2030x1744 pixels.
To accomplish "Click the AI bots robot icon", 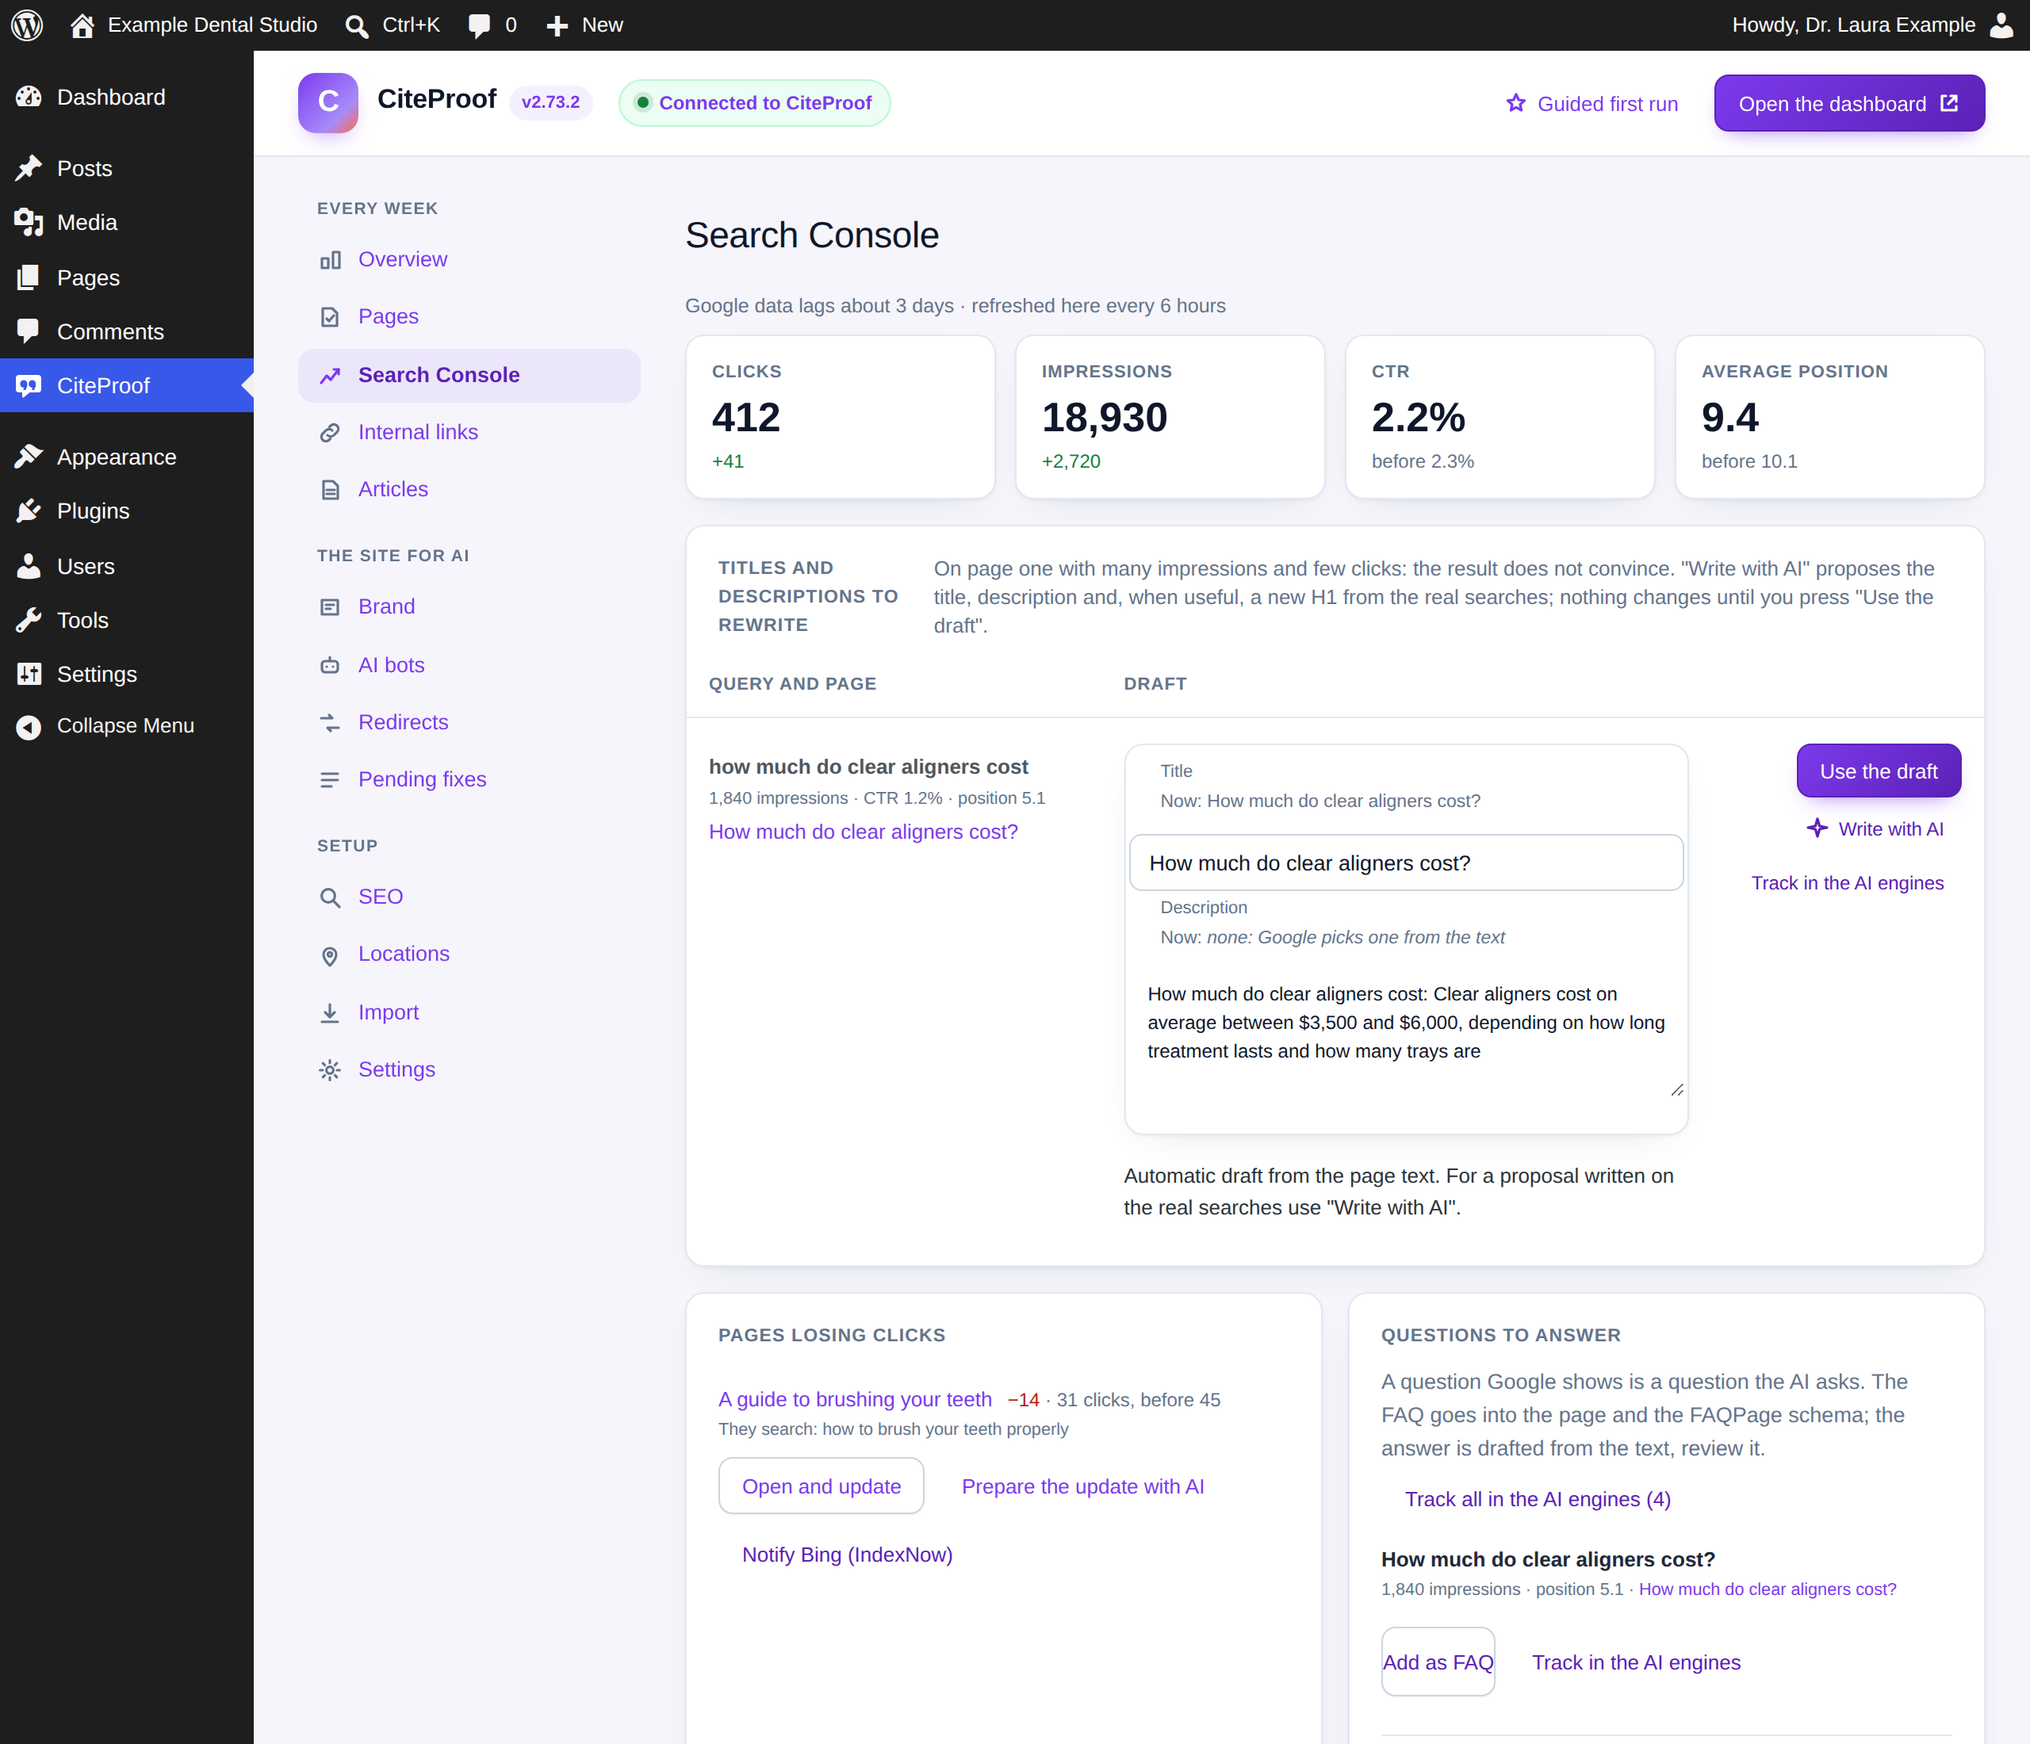I will pyautogui.click(x=330, y=665).
